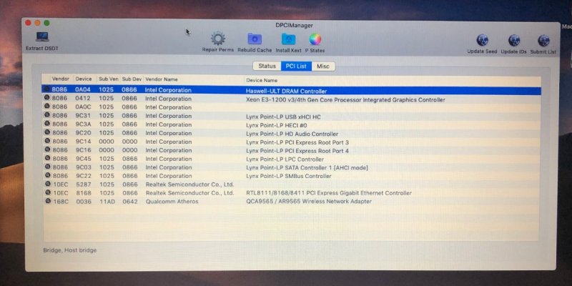The image size is (572, 286).
Task: Select Haswell-ULT DRAM Controller device name
Action: click(287, 92)
